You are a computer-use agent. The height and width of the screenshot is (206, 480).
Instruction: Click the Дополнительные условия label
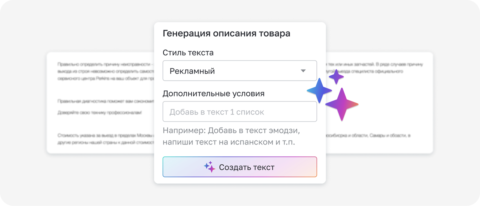[214, 93]
